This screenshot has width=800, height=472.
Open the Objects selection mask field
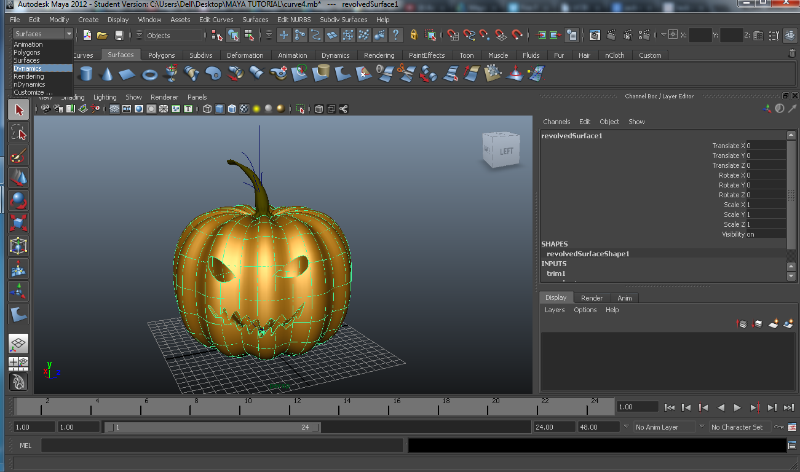pyautogui.click(x=173, y=36)
